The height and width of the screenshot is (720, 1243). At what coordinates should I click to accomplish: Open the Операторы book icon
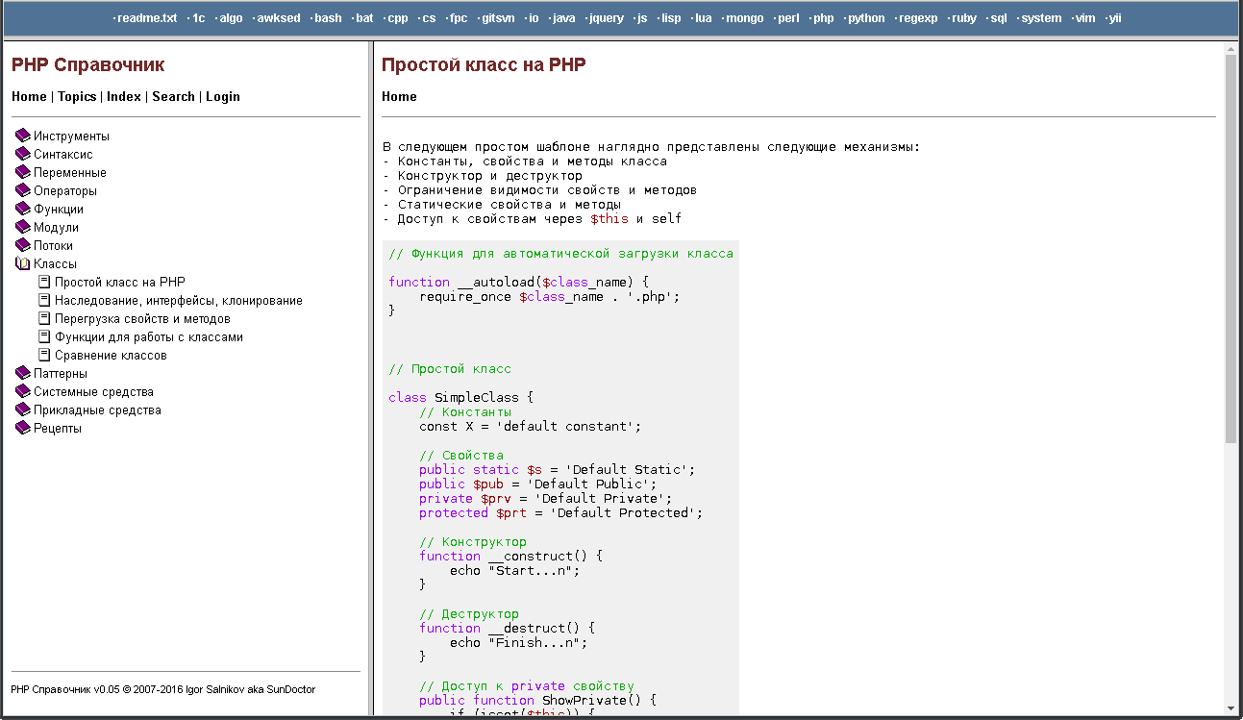21,190
